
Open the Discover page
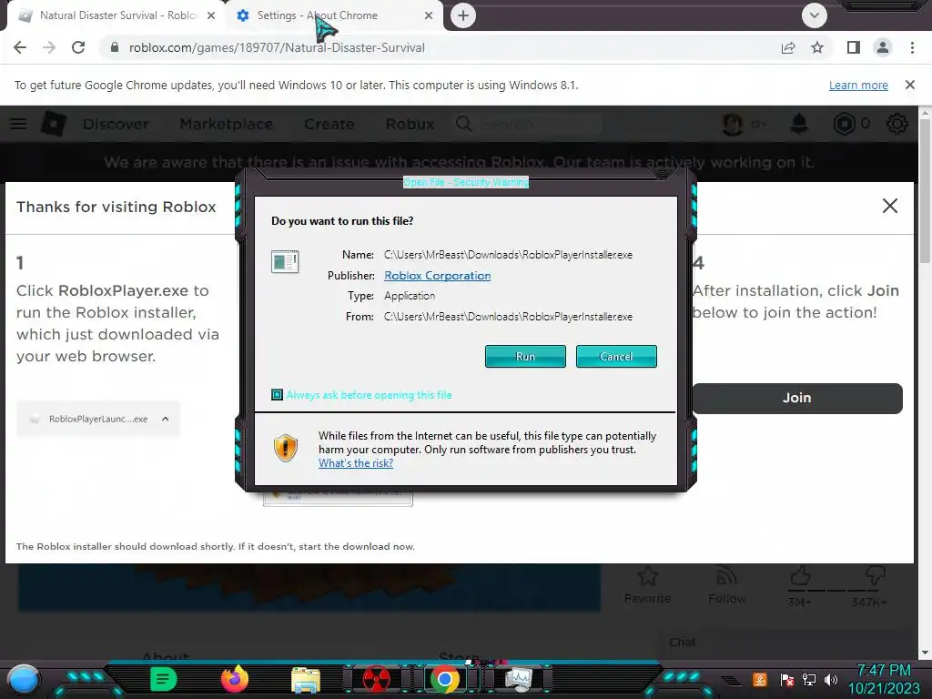(x=116, y=124)
